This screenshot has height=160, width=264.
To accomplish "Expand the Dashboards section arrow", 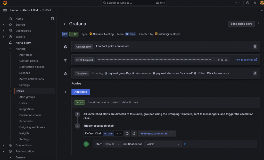I will point(4,31).
